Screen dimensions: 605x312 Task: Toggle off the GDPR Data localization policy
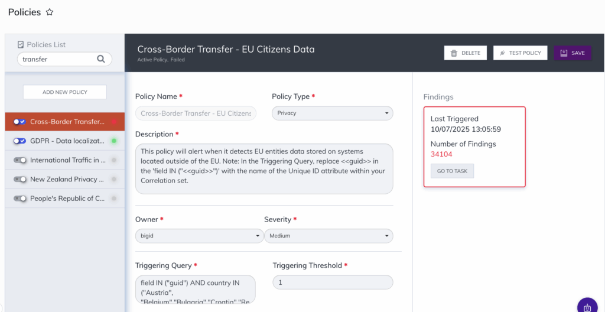tap(20, 141)
